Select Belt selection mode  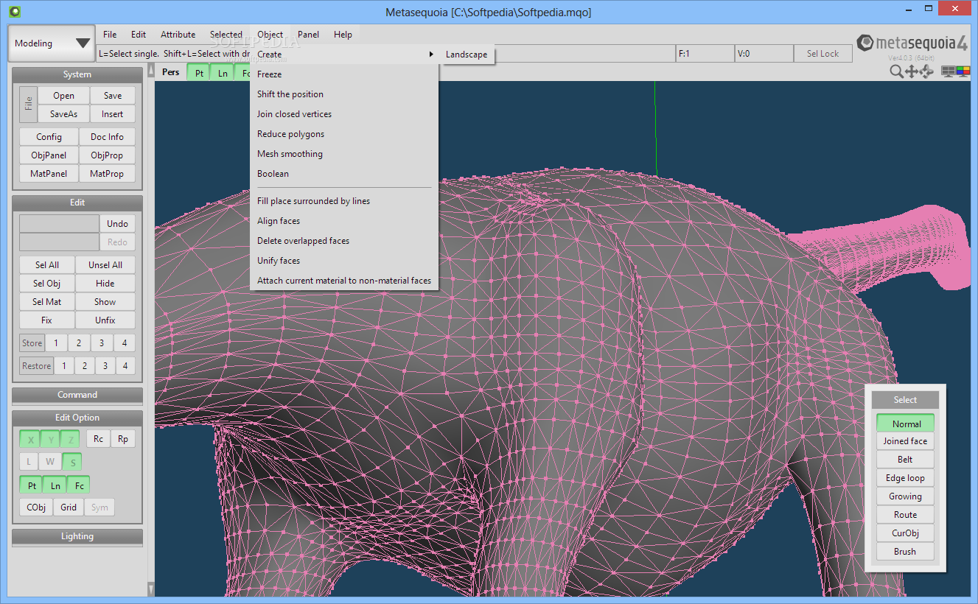coord(906,460)
